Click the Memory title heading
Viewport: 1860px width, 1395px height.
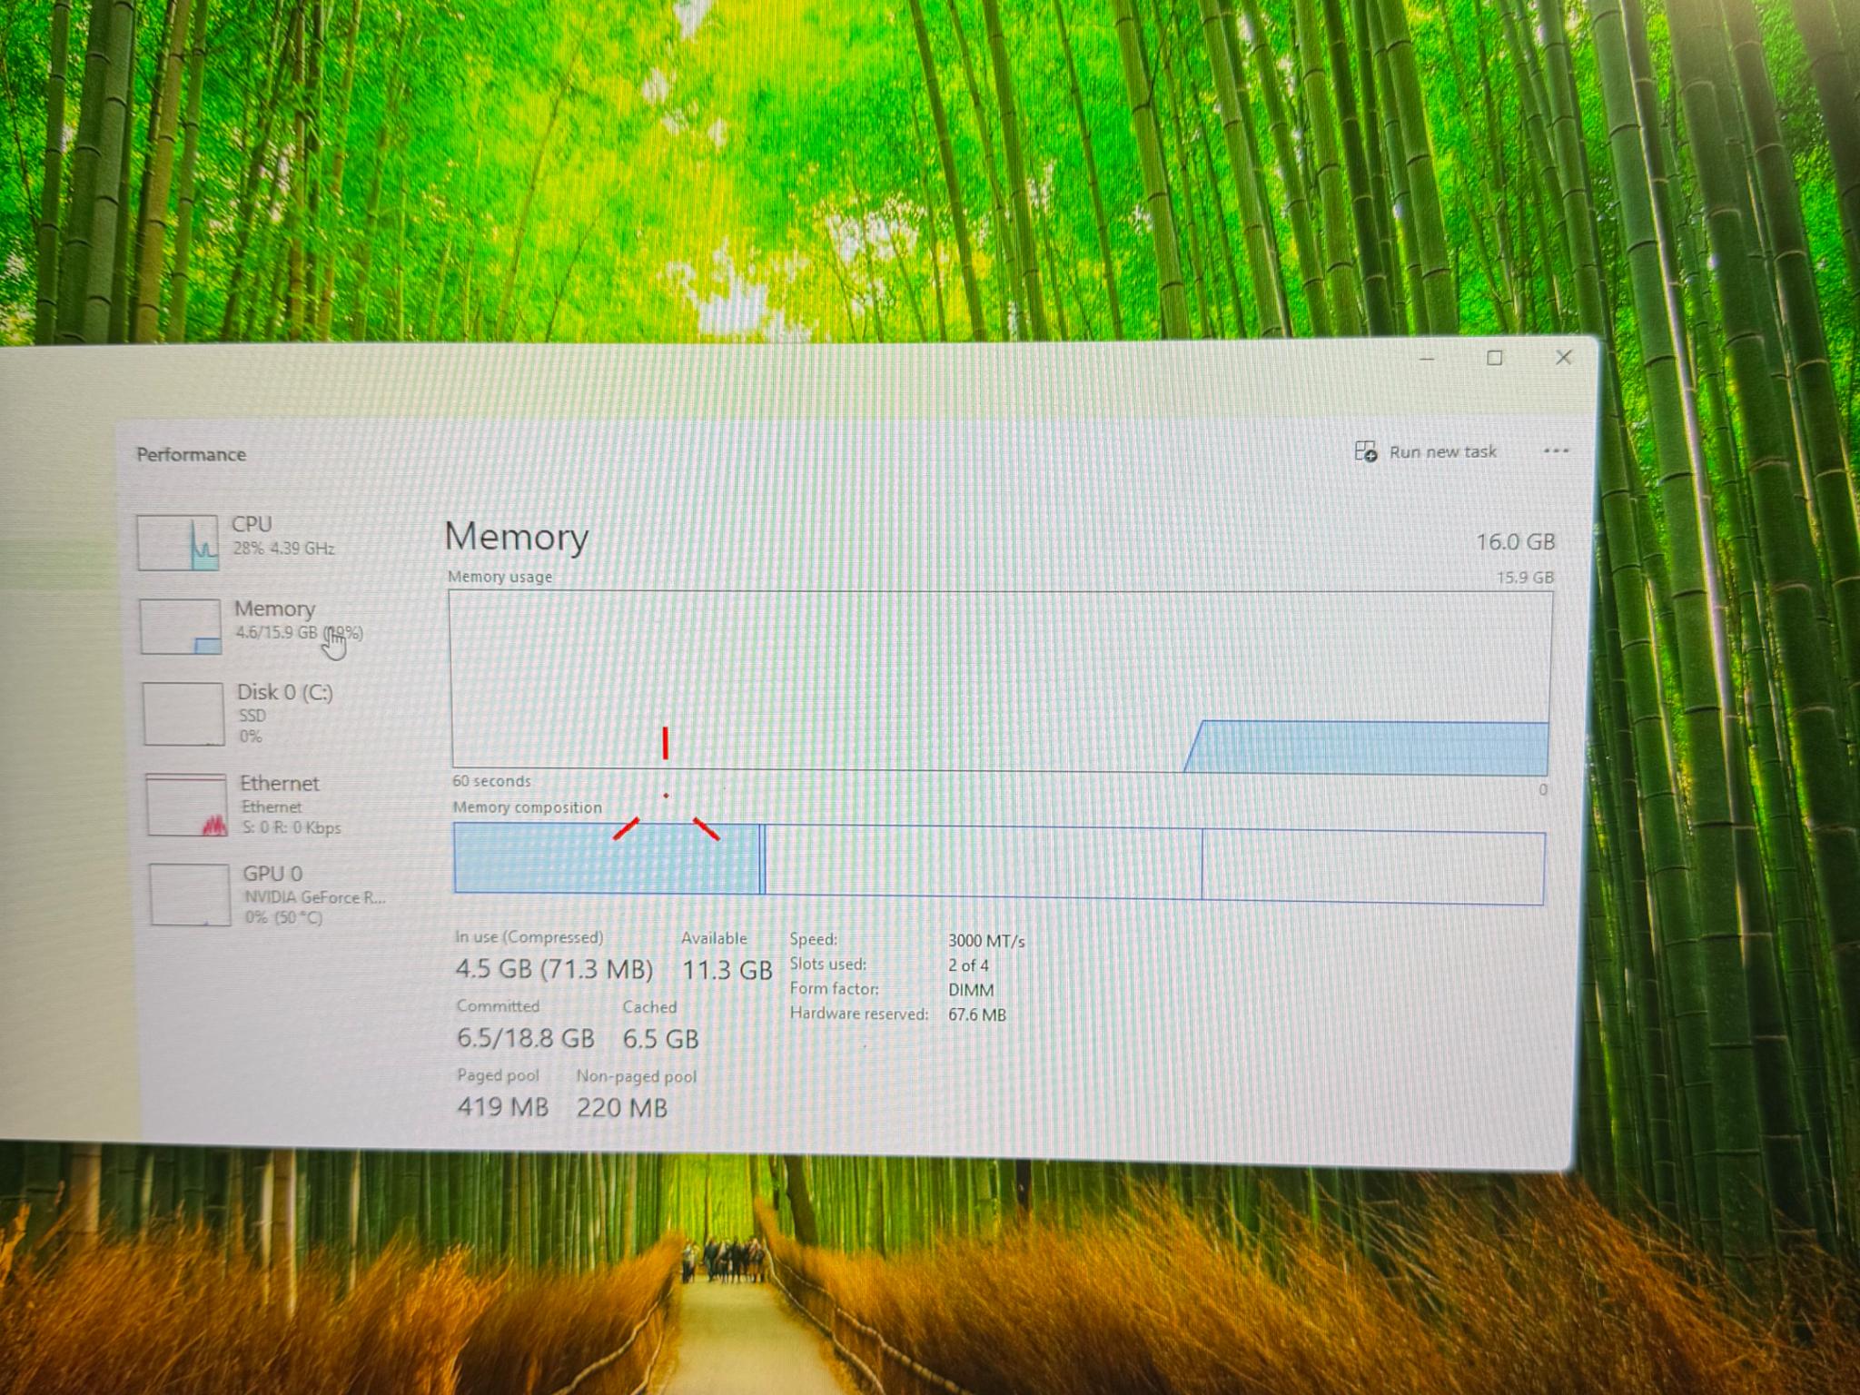click(517, 538)
